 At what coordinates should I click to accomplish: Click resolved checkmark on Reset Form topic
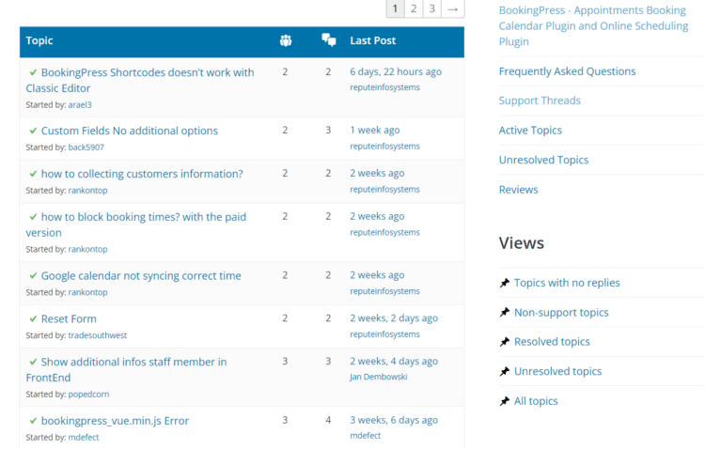(33, 318)
